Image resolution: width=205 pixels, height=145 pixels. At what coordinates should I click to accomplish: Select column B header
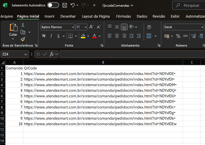click(103, 62)
